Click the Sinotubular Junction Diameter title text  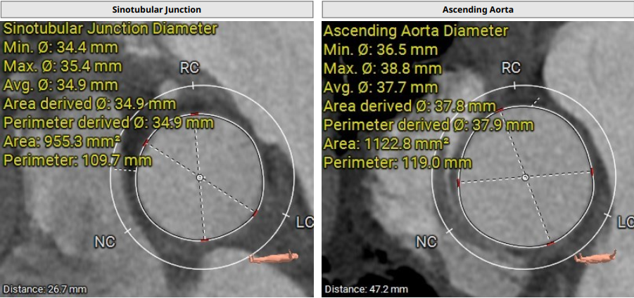click(x=110, y=29)
